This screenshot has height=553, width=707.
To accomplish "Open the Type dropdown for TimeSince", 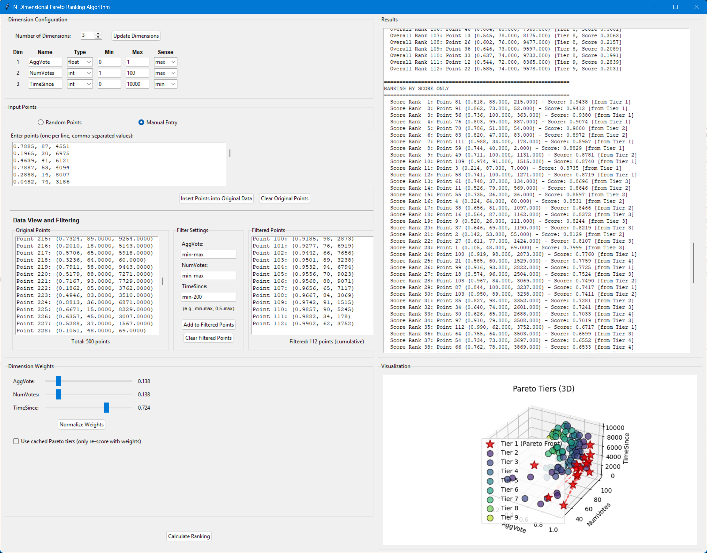I will pos(80,84).
